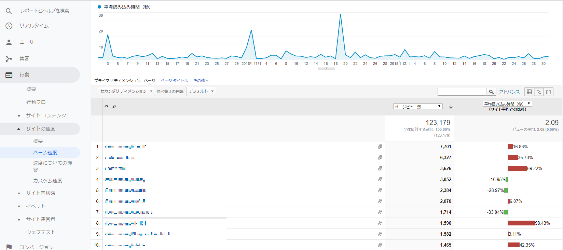This screenshot has width=563, height=250.
Task: Switch to data table view icon
Action: click(529, 92)
